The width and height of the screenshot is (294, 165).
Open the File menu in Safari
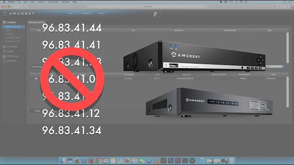[x=19, y=2]
